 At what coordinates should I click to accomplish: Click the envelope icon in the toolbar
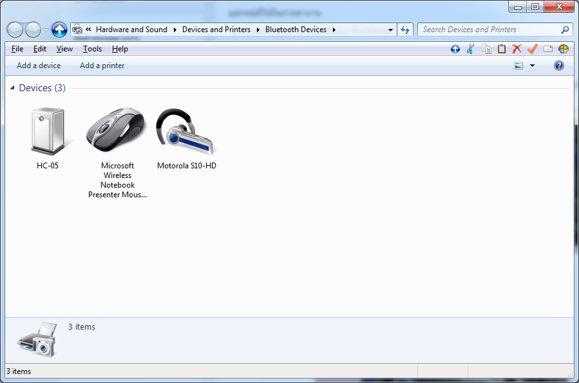click(548, 49)
